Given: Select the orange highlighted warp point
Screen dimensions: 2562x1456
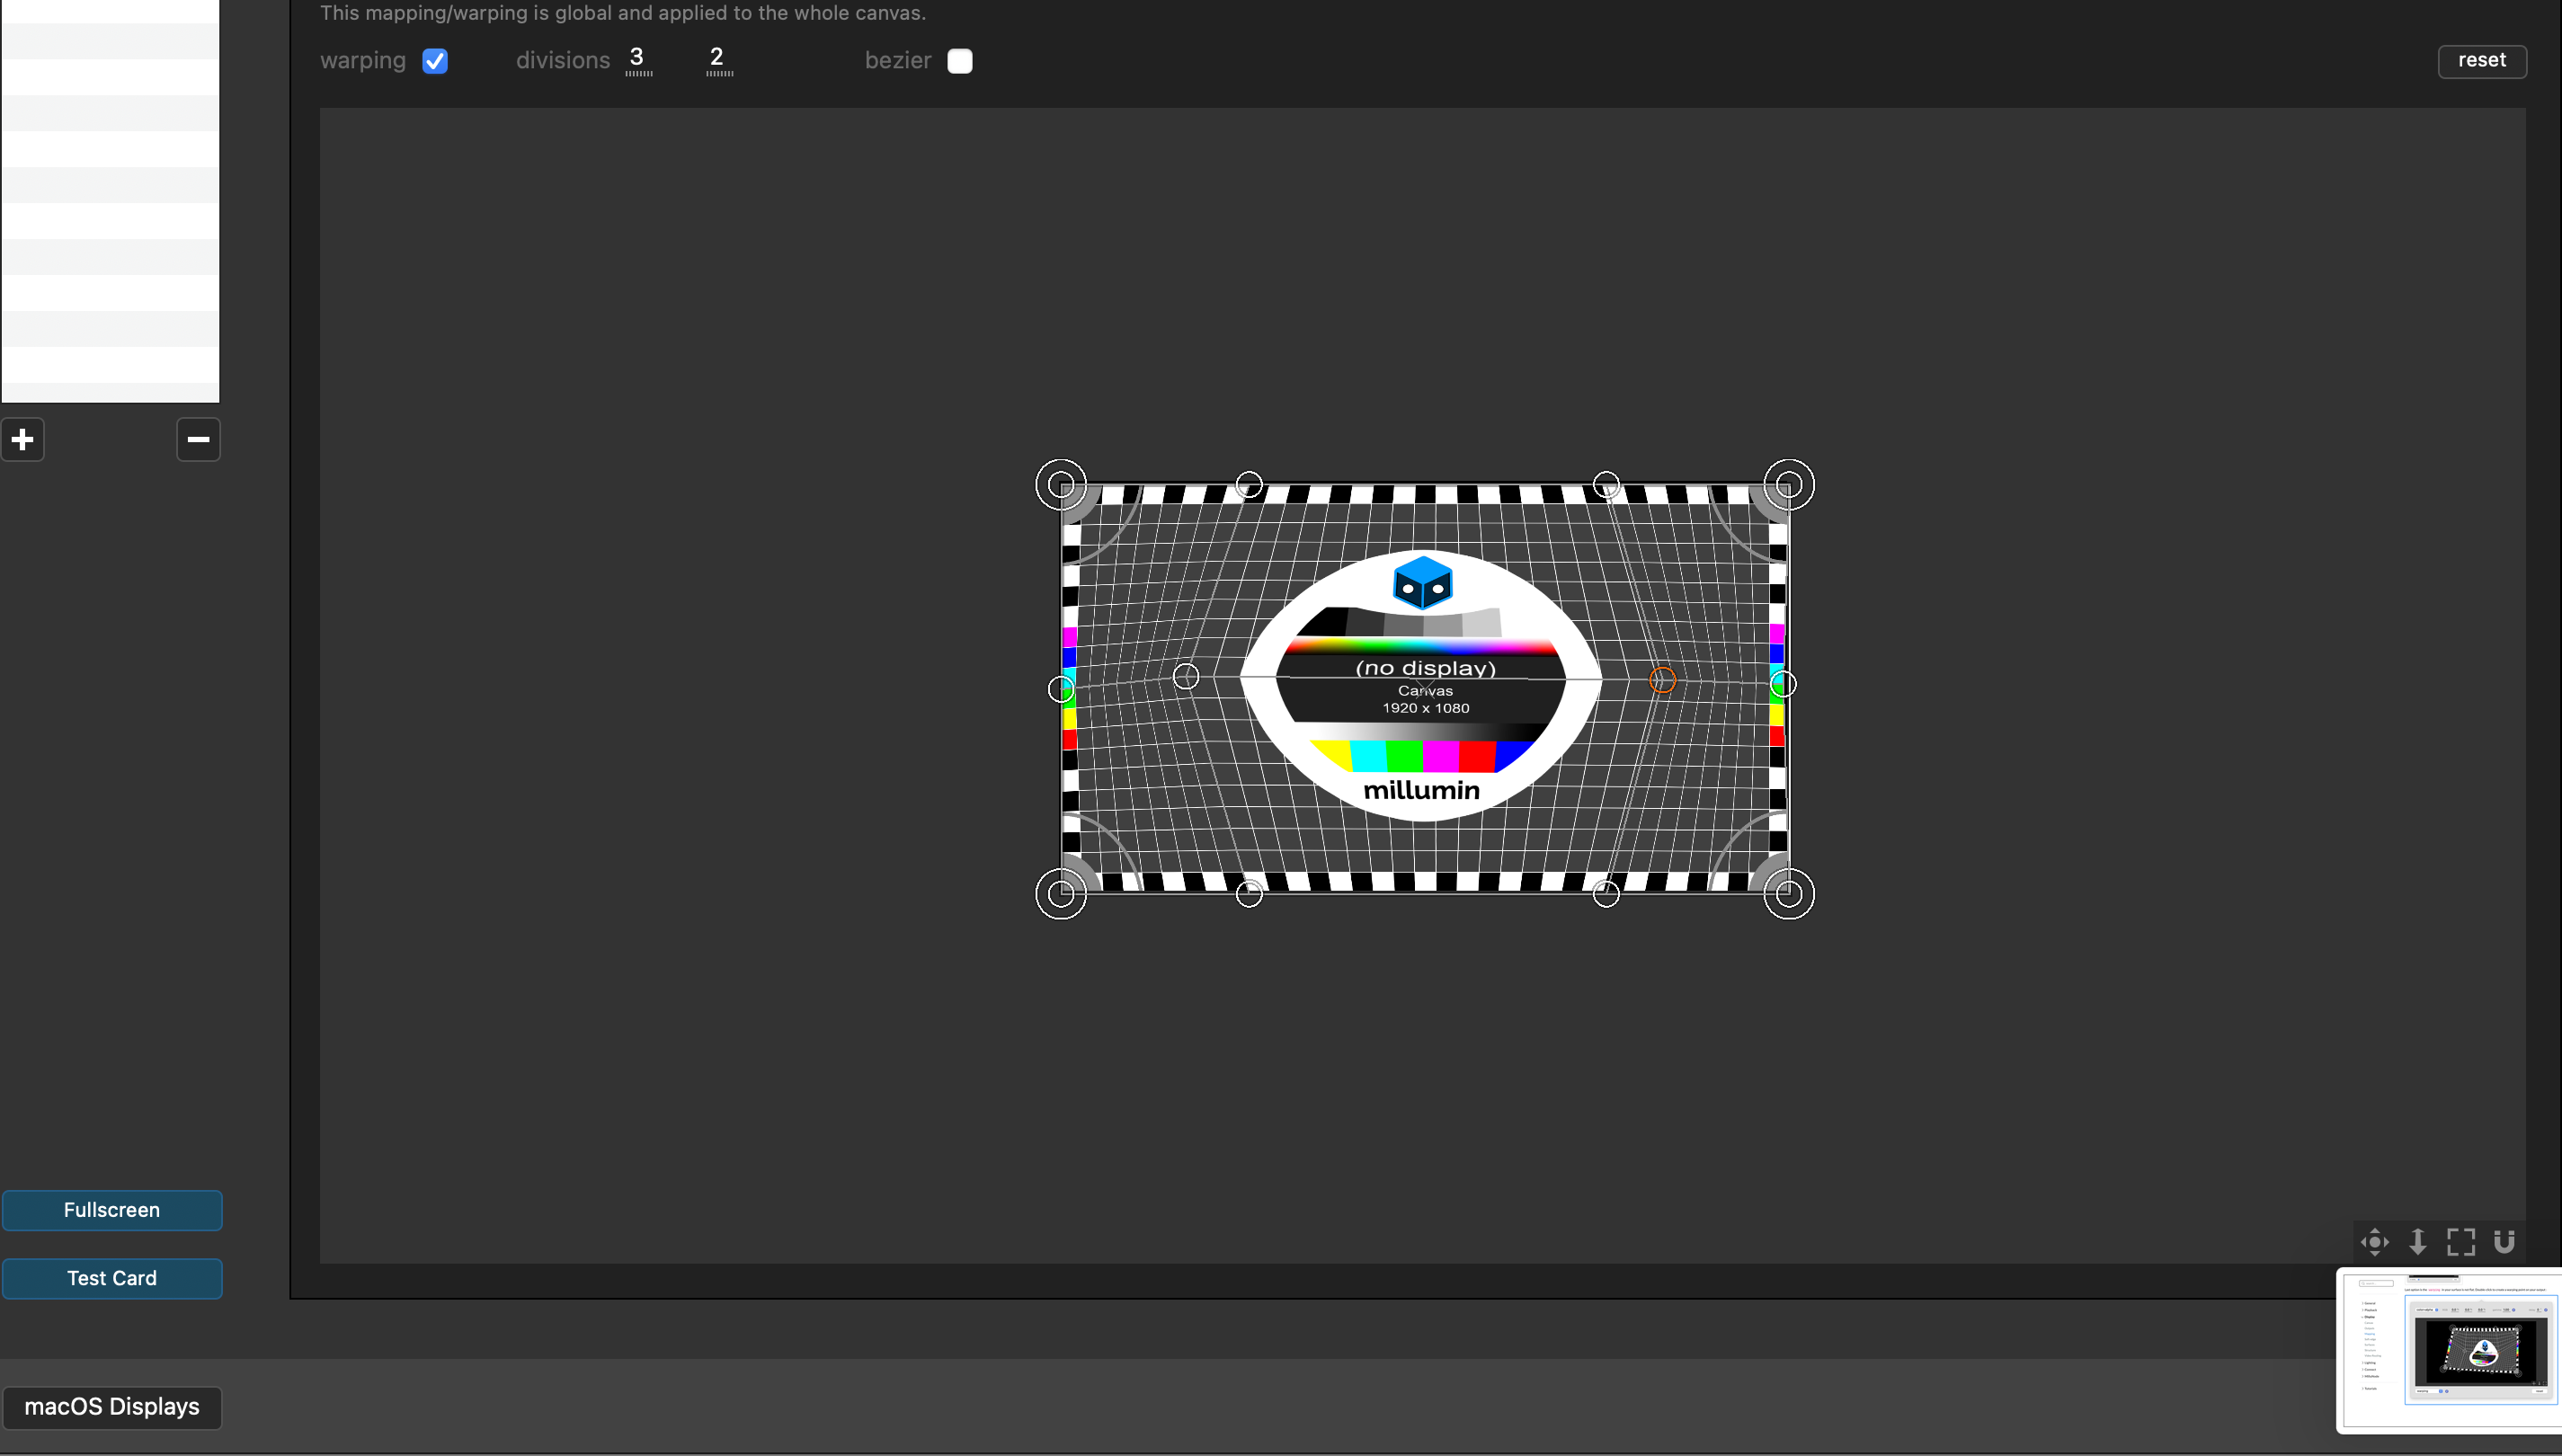Looking at the screenshot, I should coord(1662,680).
